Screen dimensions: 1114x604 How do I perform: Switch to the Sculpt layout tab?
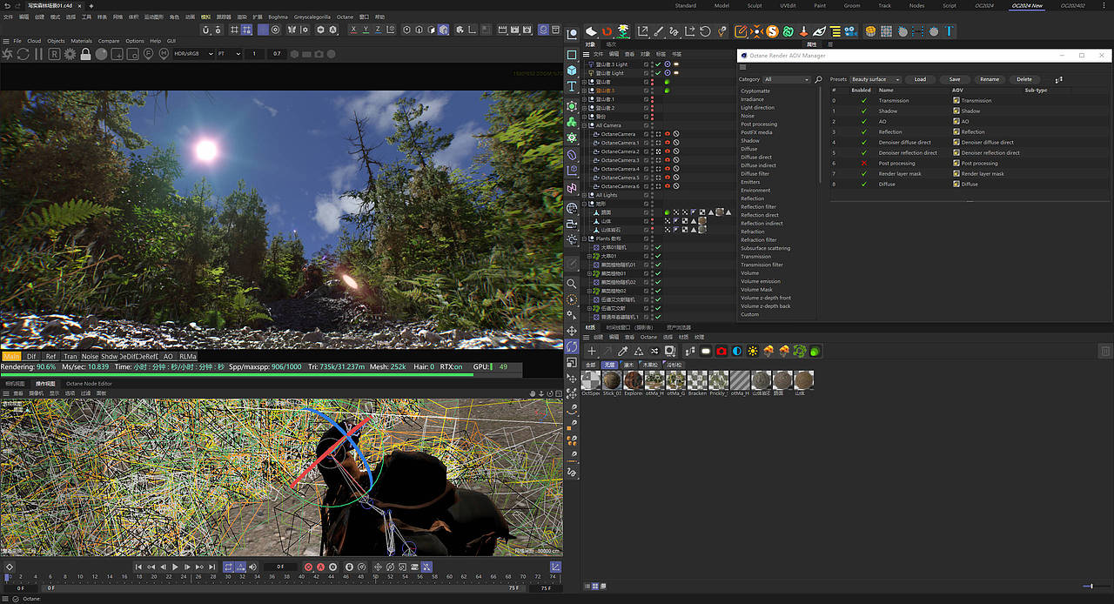755,5
